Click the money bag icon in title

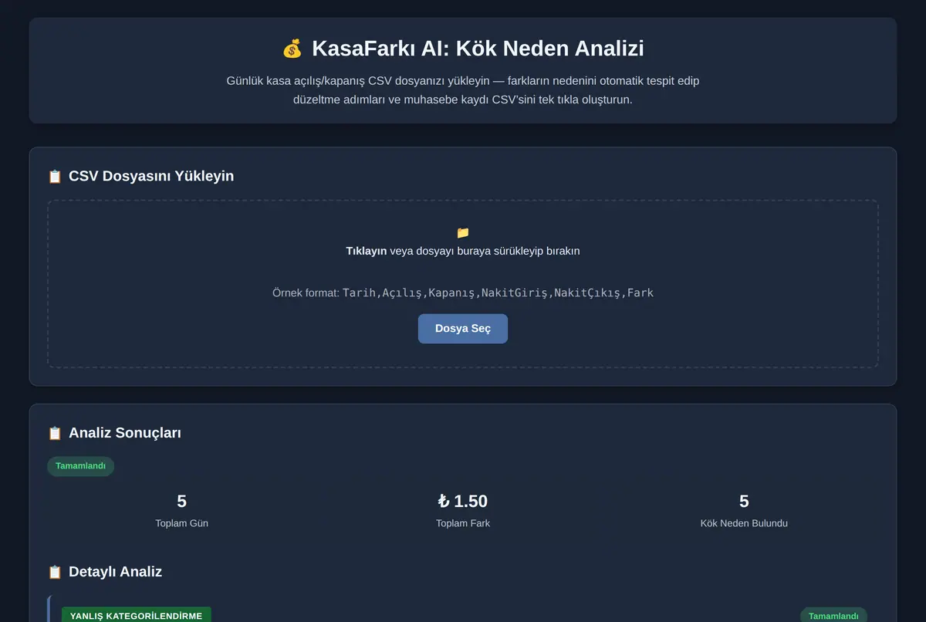pos(292,49)
